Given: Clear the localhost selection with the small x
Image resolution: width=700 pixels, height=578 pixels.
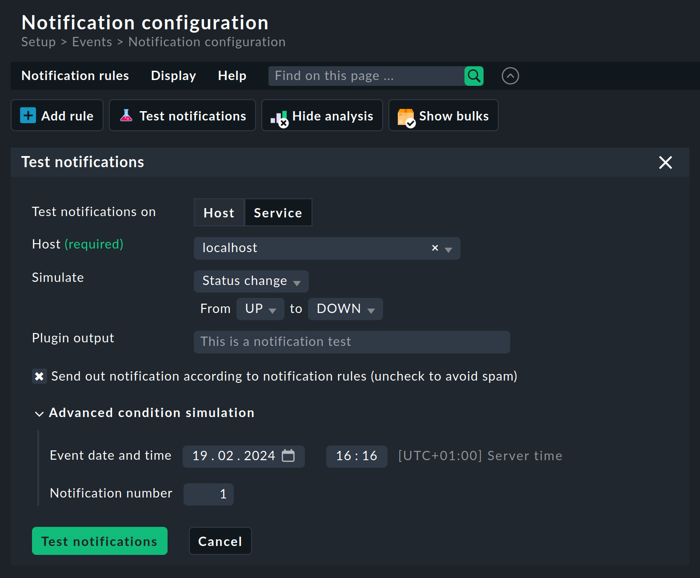Looking at the screenshot, I should pyautogui.click(x=435, y=248).
